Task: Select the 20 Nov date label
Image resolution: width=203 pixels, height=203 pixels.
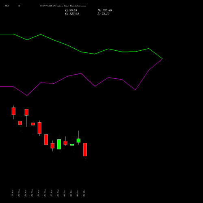Action: point(19,193)
